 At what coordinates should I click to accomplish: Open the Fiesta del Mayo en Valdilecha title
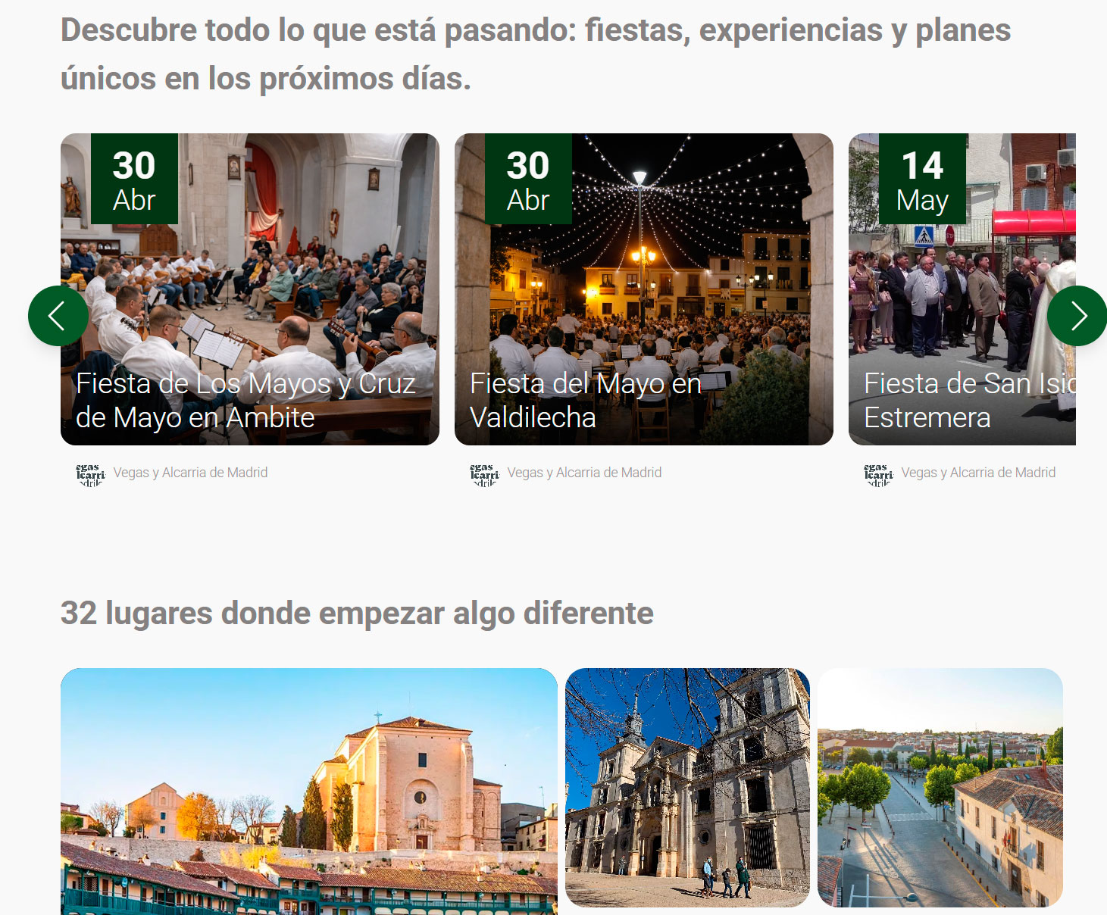coord(586,400)
